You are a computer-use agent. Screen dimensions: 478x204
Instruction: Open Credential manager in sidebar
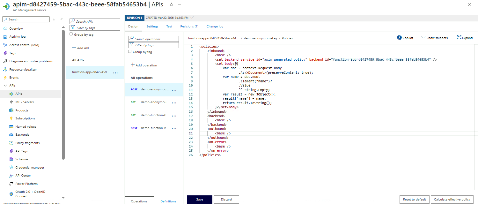pyautogui.click(x=30, y=167)
